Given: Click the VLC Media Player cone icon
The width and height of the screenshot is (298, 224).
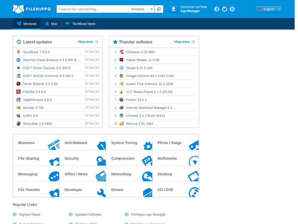Looking at the screenshot, I should point(121,92).
